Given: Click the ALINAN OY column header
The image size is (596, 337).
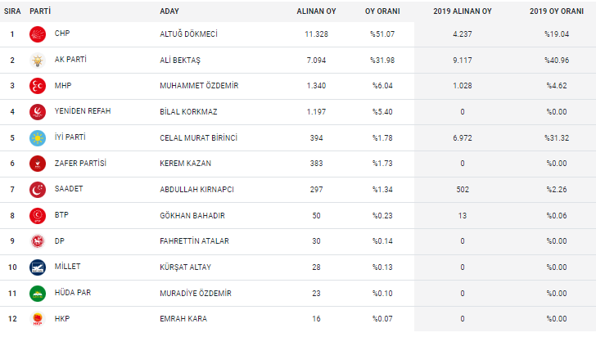Looking at the screenshot, I should pos(315,11).
